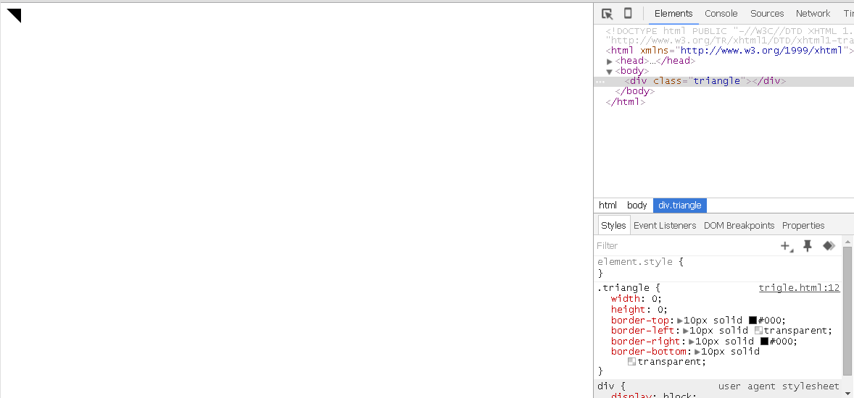854x398 pixels.
Task: Select the closing html tag row
Action: tap(625, 102)
